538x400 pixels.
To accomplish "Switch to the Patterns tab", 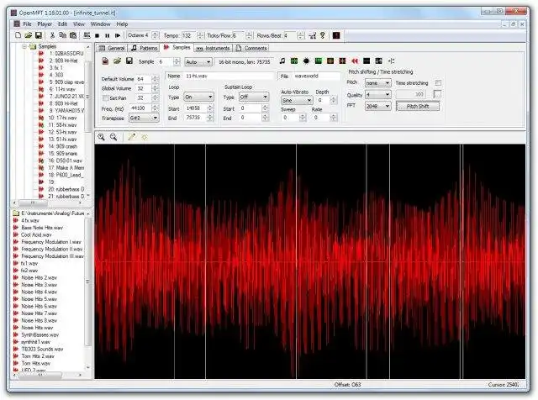I will (x=145, y=48).
